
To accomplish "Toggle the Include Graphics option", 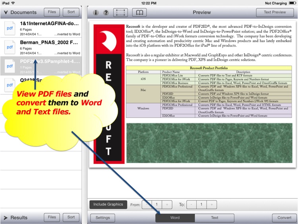I will coord(108,205).
